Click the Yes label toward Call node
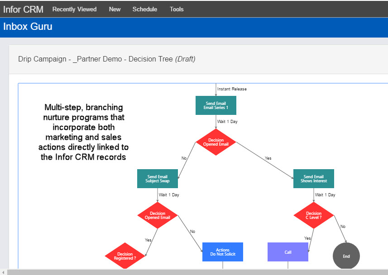The width and height of the screenshot is (388, 275). [x=307, y=238]
